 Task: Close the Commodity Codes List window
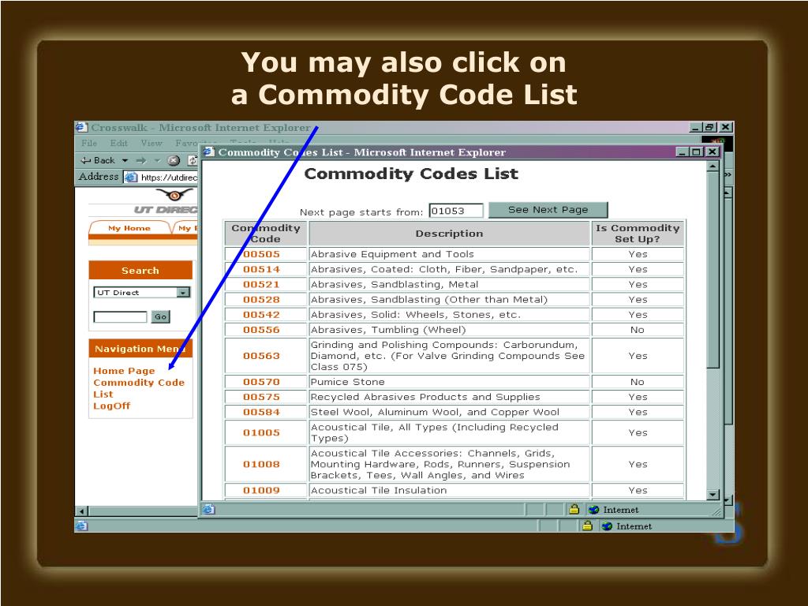[713, 151]
